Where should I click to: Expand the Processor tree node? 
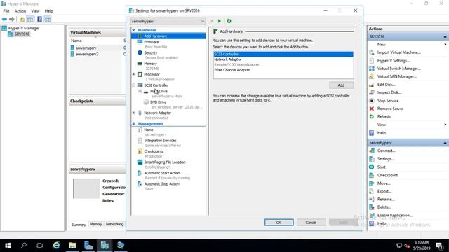point(134,75)
